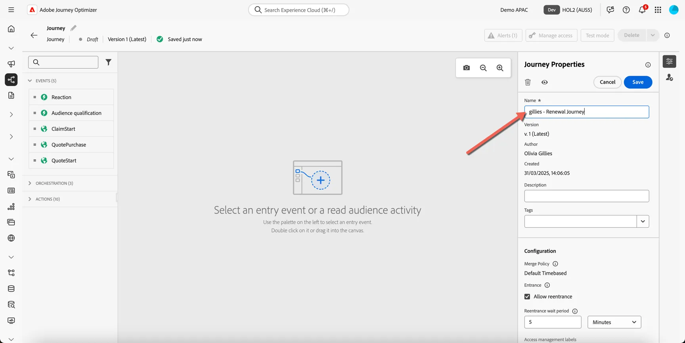Open notifications bell icon
The width and height of the screenshot is (685, 343).
(x=642, y=10)
